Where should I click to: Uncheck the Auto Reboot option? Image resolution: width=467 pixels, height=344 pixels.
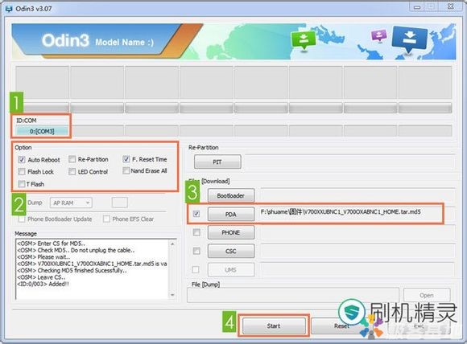(22, 160)
